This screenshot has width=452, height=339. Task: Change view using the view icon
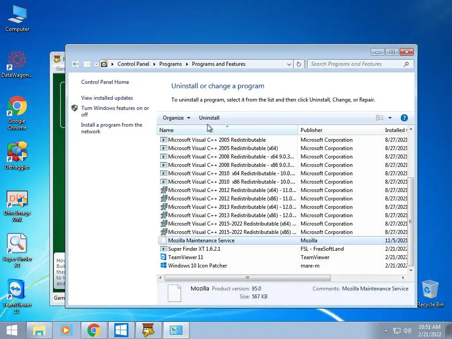point(379,117)
